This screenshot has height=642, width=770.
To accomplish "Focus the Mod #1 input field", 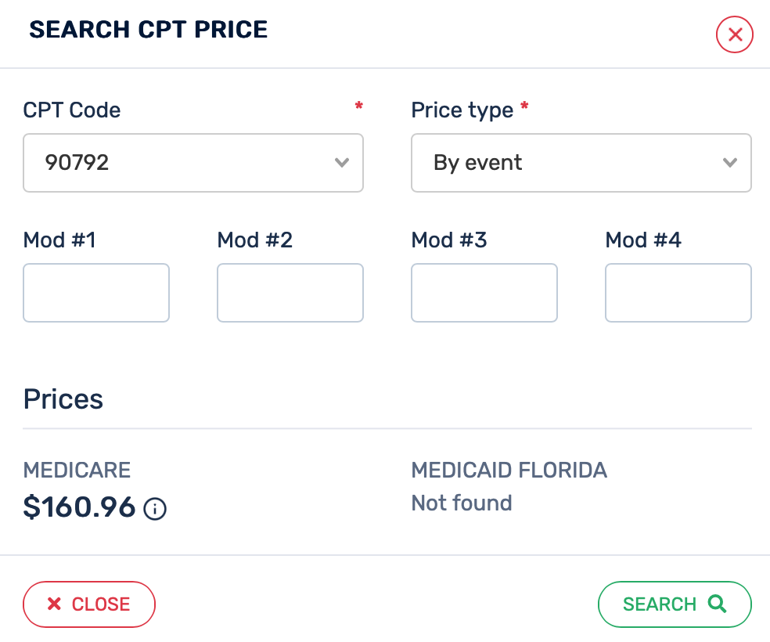I will 96,293.
